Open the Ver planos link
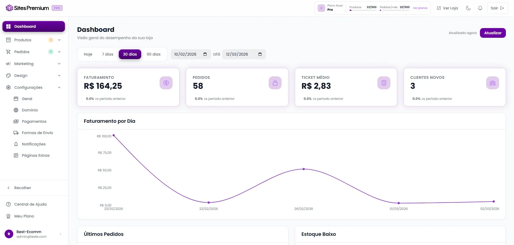Image resolution: width=514 pixels, height=245 pixels. [x=420, y=8]
